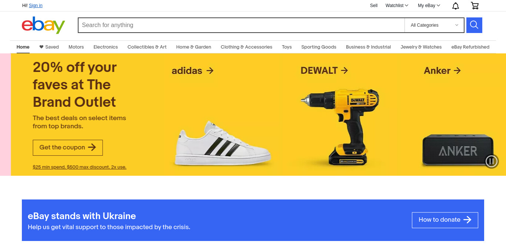Focus the Search for anything field
The image size is (506, 251).
241,25
